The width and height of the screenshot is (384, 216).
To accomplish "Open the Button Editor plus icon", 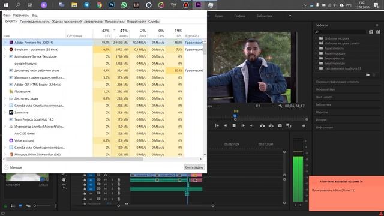I will (x=304, y=126).
